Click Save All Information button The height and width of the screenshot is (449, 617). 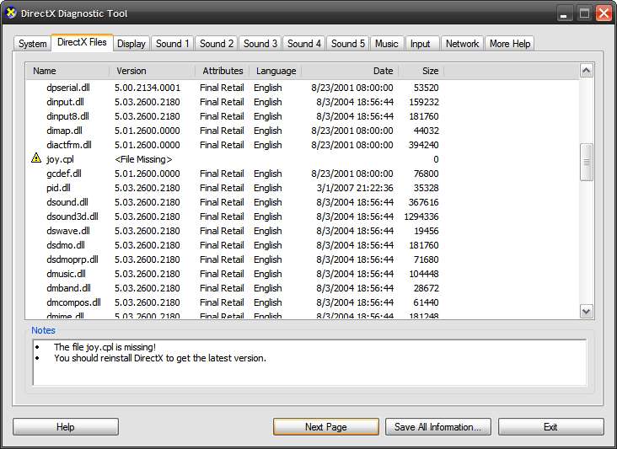(437, 427)
